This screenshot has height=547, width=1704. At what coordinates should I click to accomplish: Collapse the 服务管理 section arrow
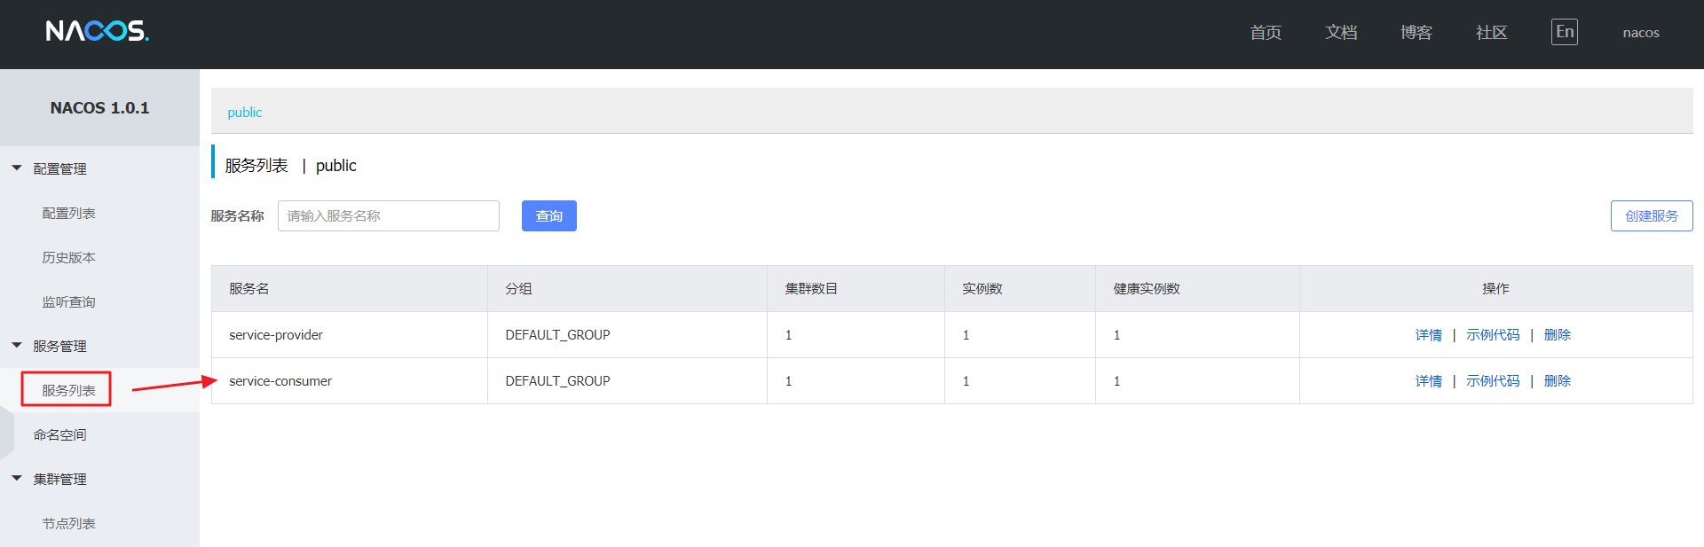(17, 345)
